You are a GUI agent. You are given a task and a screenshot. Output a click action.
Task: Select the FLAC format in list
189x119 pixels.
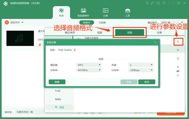click(58, 91)
